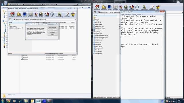Viewport: 184px width, 103px height.
Task: Expand address dropdown in black ops.zip window
Action: pos(183,12)
